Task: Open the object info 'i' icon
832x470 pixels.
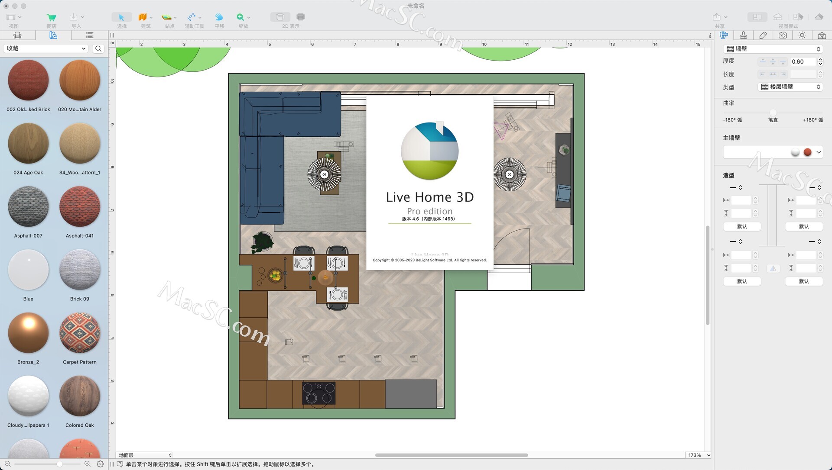Action: pos(710,35)
